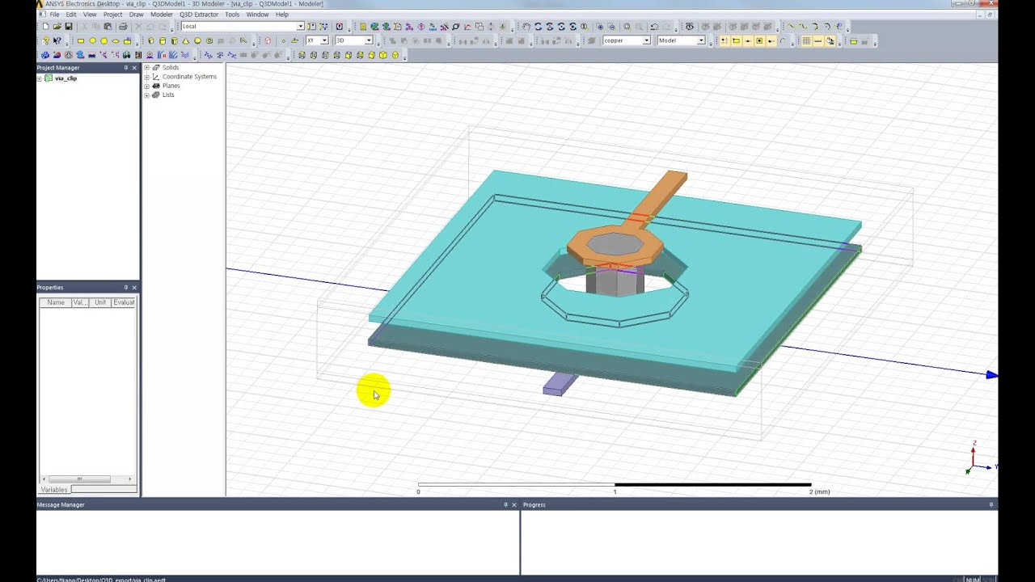
Task: Click the Undo arrow icon
Action: click(x=654, y=26)
